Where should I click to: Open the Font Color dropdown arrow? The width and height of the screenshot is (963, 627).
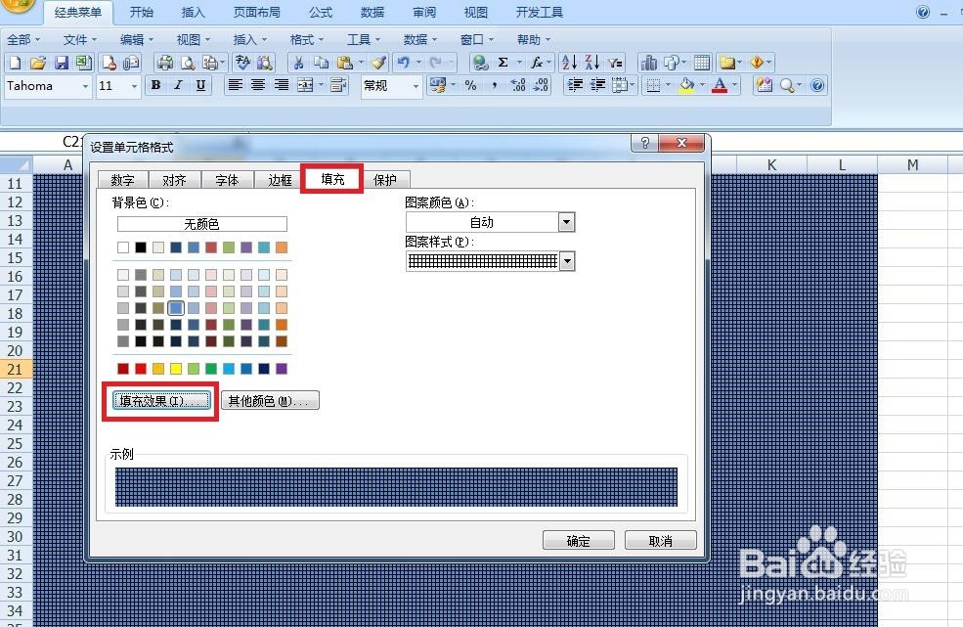[x=735, y=85]
